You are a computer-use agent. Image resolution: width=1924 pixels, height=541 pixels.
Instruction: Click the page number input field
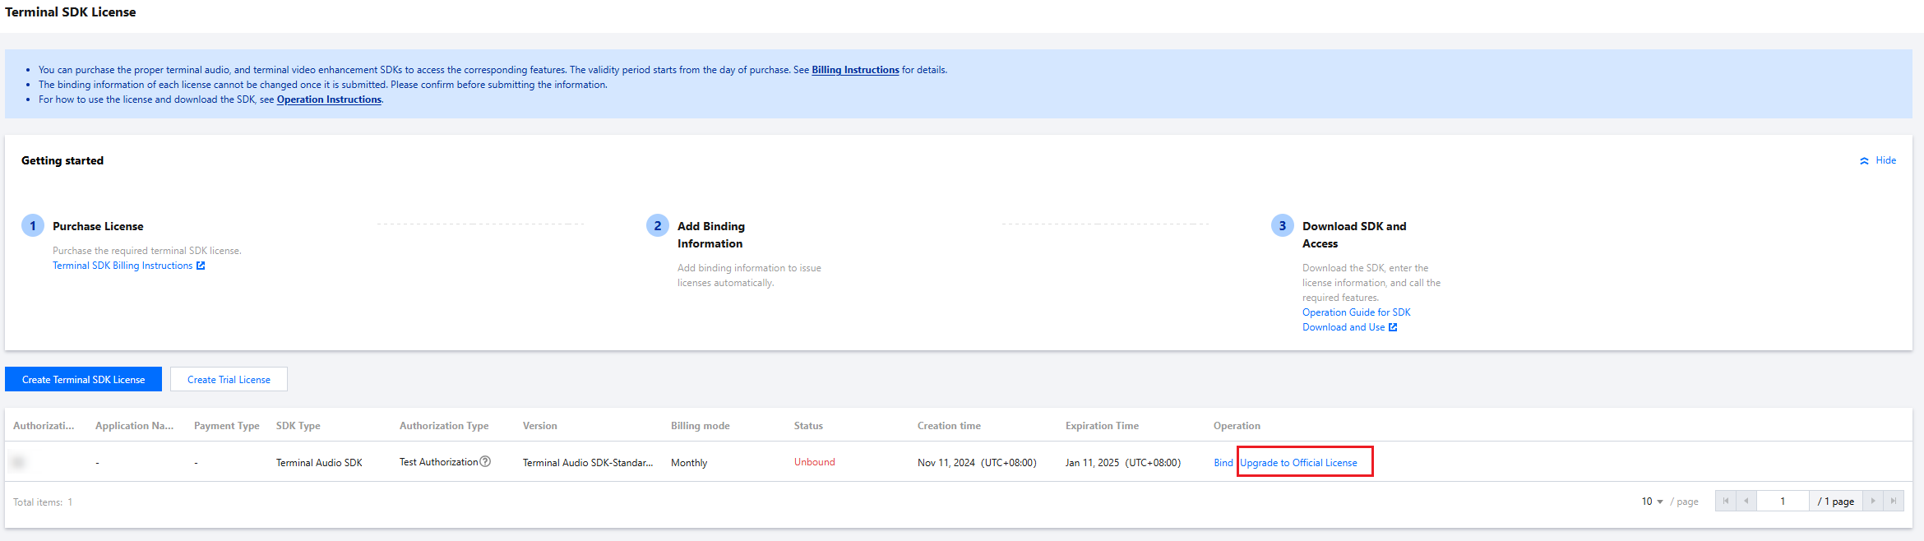click(1783, 502)
